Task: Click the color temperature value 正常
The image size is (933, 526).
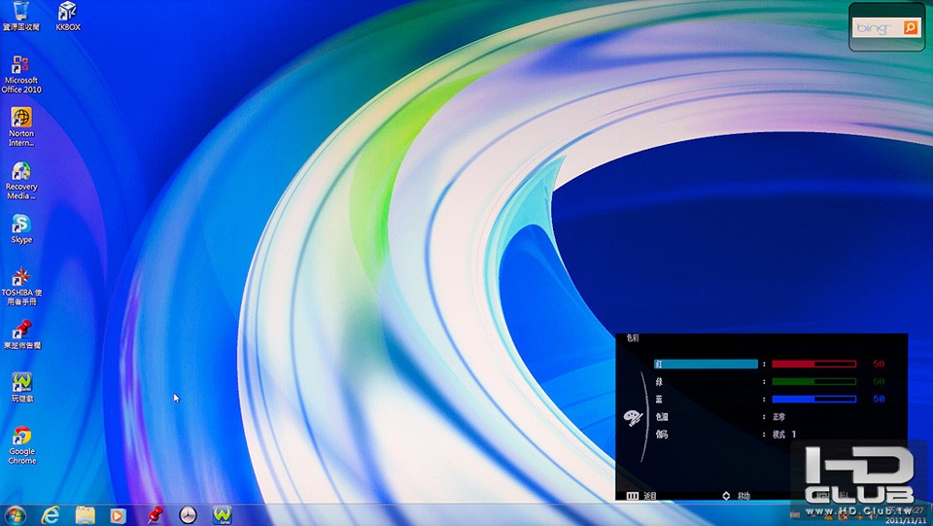Action: 778,417
